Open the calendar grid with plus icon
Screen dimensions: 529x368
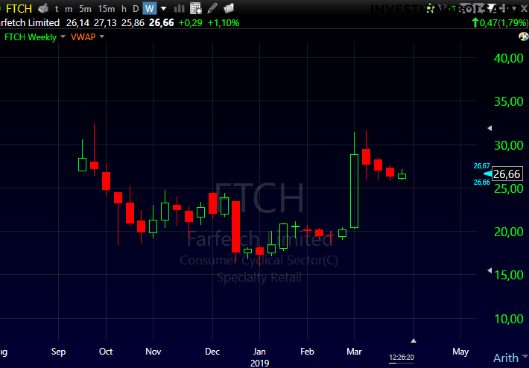tap(196, 8)
